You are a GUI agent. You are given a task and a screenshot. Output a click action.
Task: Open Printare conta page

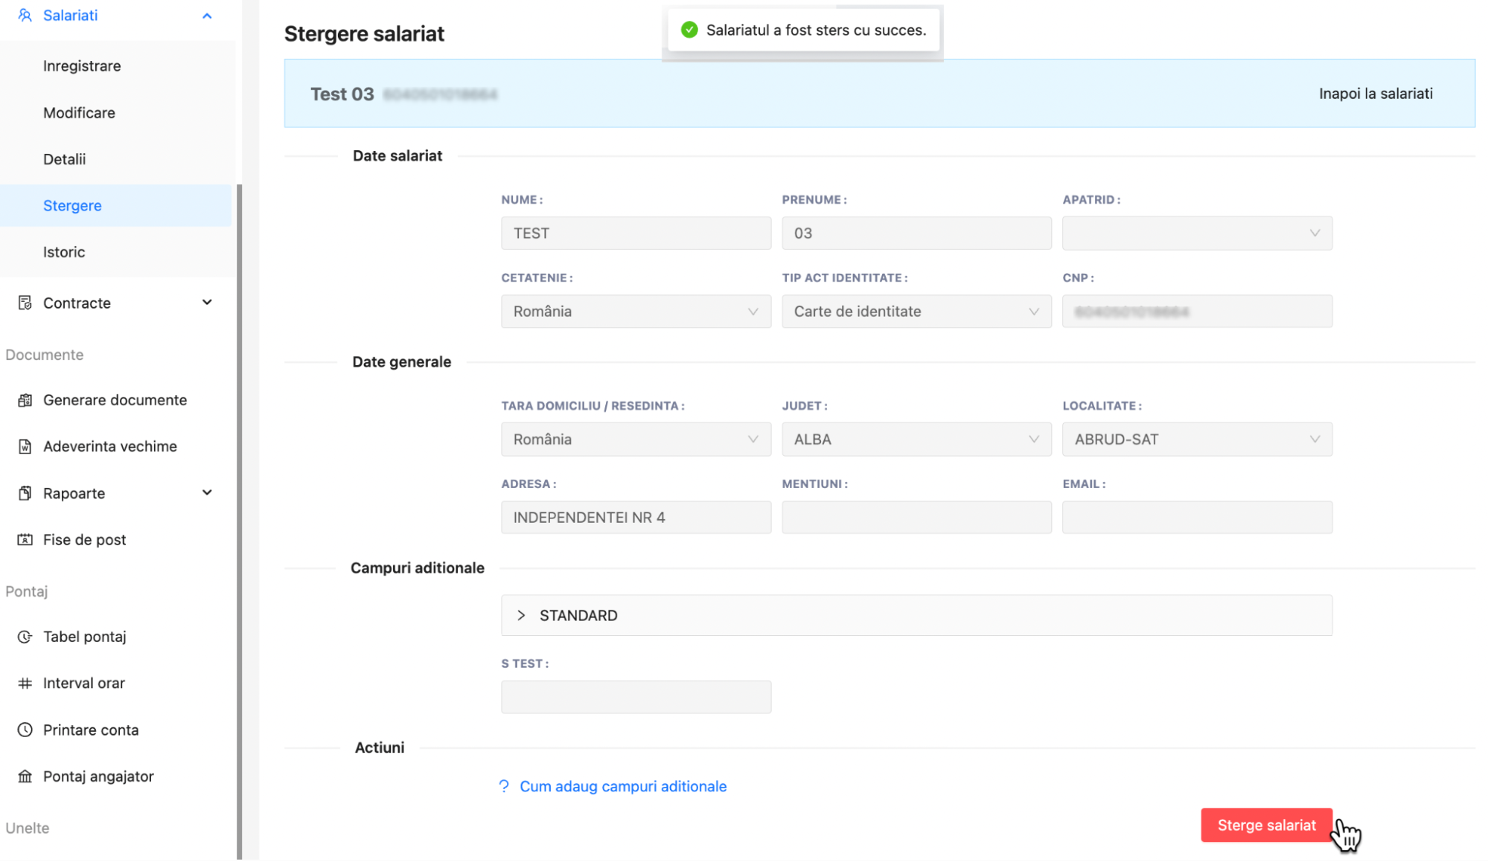point(91,730)
